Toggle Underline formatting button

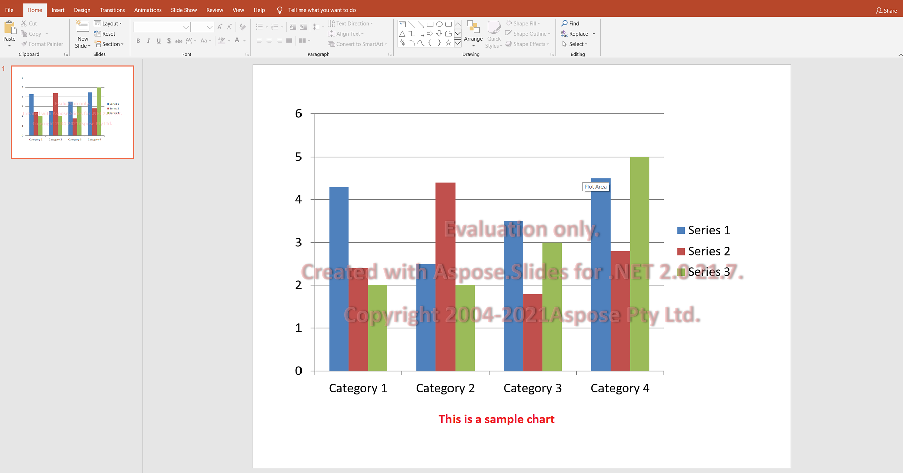pyautogui.click(x=159, y=41)
